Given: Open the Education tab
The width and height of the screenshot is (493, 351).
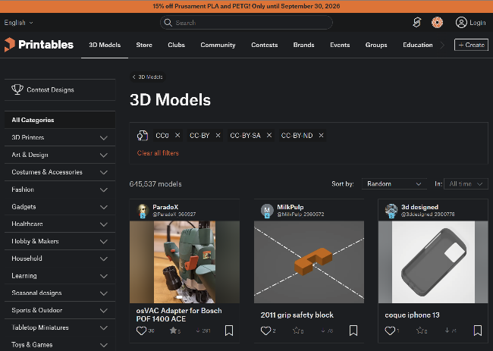Looking at the screenshot, I should (418, 45).
